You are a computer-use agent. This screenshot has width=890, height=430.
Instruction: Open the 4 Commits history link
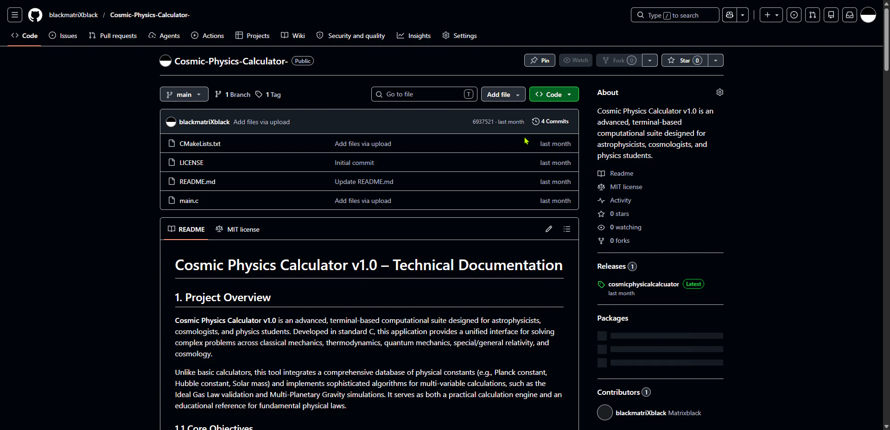point(550,121)
